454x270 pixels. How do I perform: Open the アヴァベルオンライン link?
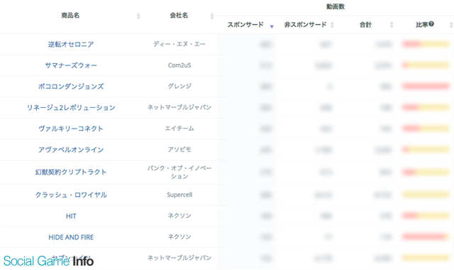(71, 150)
